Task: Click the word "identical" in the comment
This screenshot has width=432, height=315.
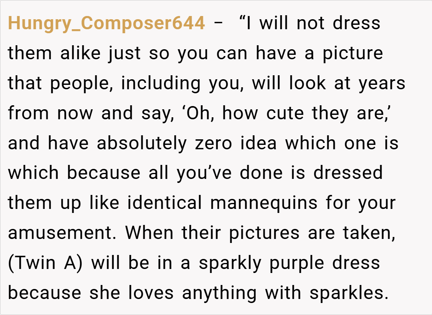Action: click(165, 203)
